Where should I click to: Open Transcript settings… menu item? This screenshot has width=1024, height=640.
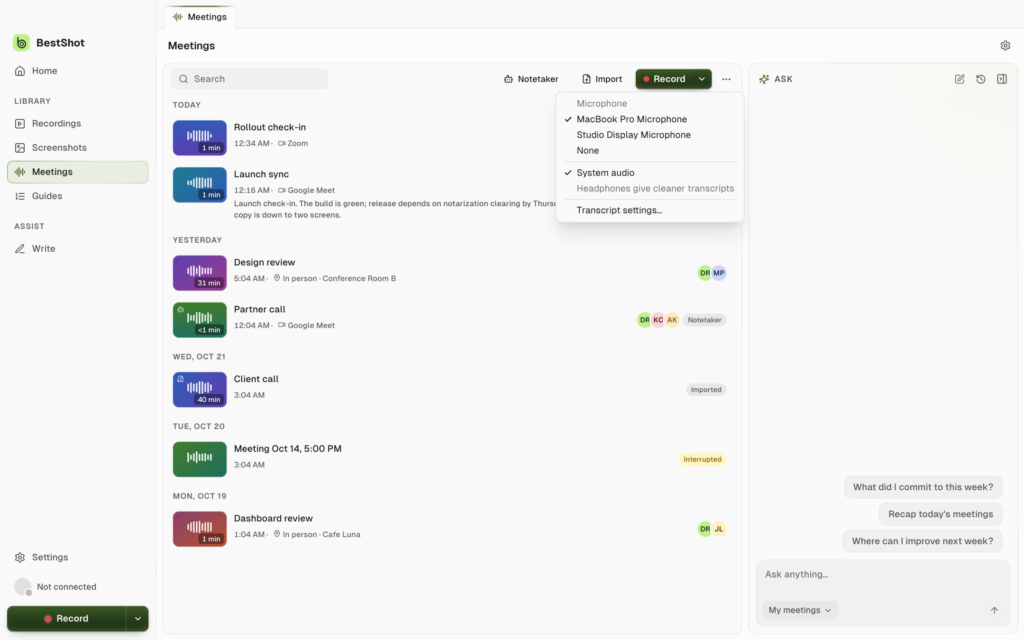[x=649, y=210]
